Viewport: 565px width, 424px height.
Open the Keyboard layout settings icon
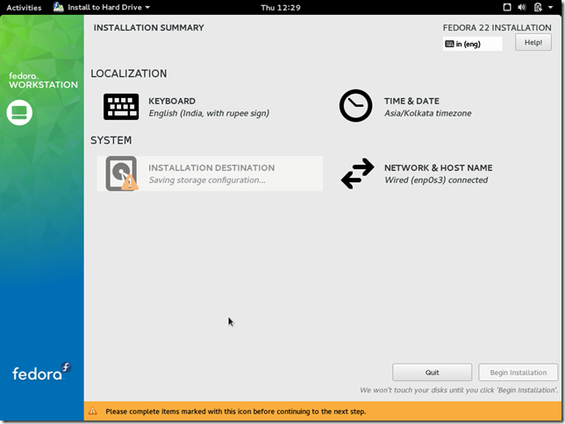[121, 107]
